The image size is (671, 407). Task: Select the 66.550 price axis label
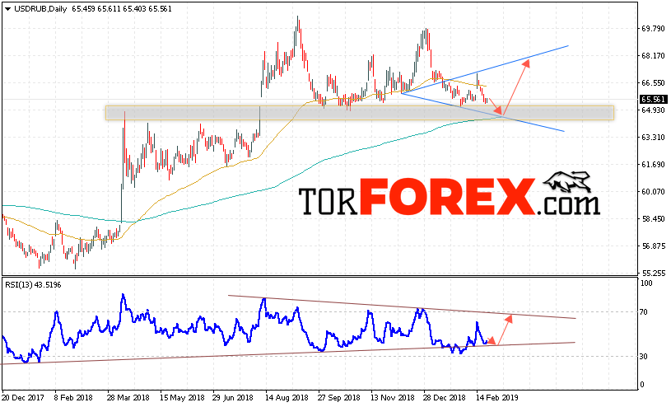pos(653,82)
